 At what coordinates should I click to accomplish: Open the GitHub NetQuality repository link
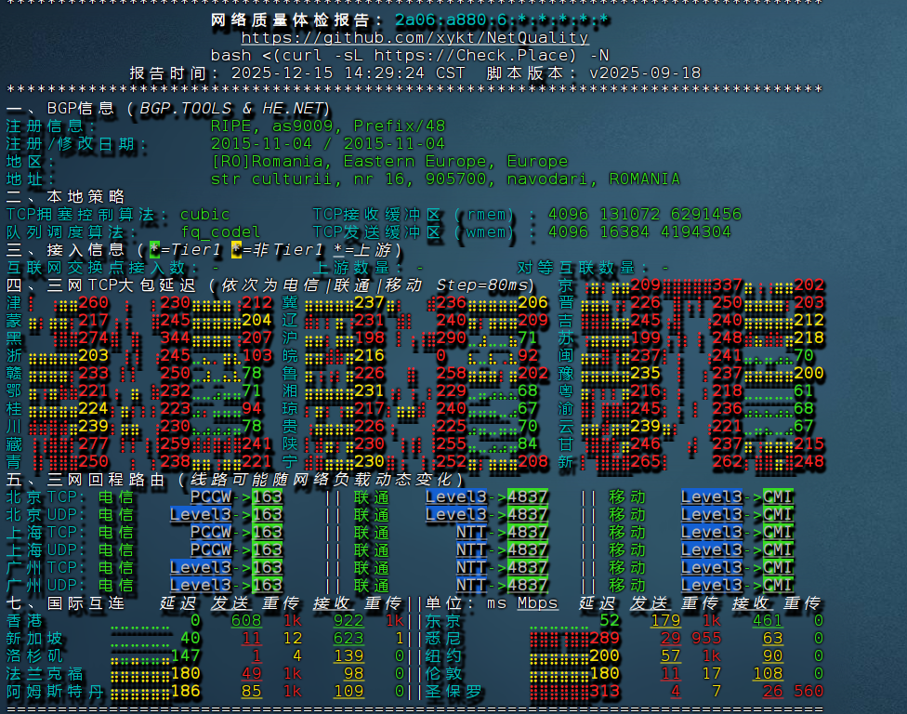414,38
